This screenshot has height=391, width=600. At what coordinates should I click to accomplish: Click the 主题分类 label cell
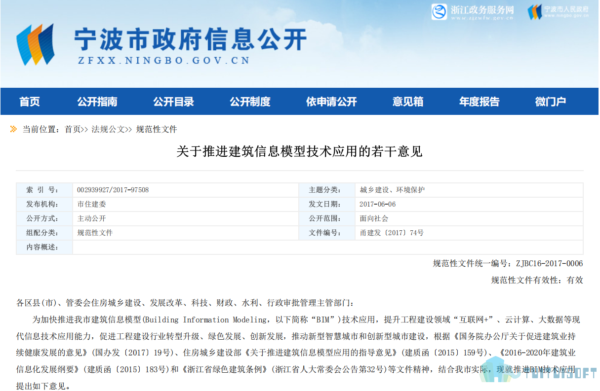(x=327, y=190)
